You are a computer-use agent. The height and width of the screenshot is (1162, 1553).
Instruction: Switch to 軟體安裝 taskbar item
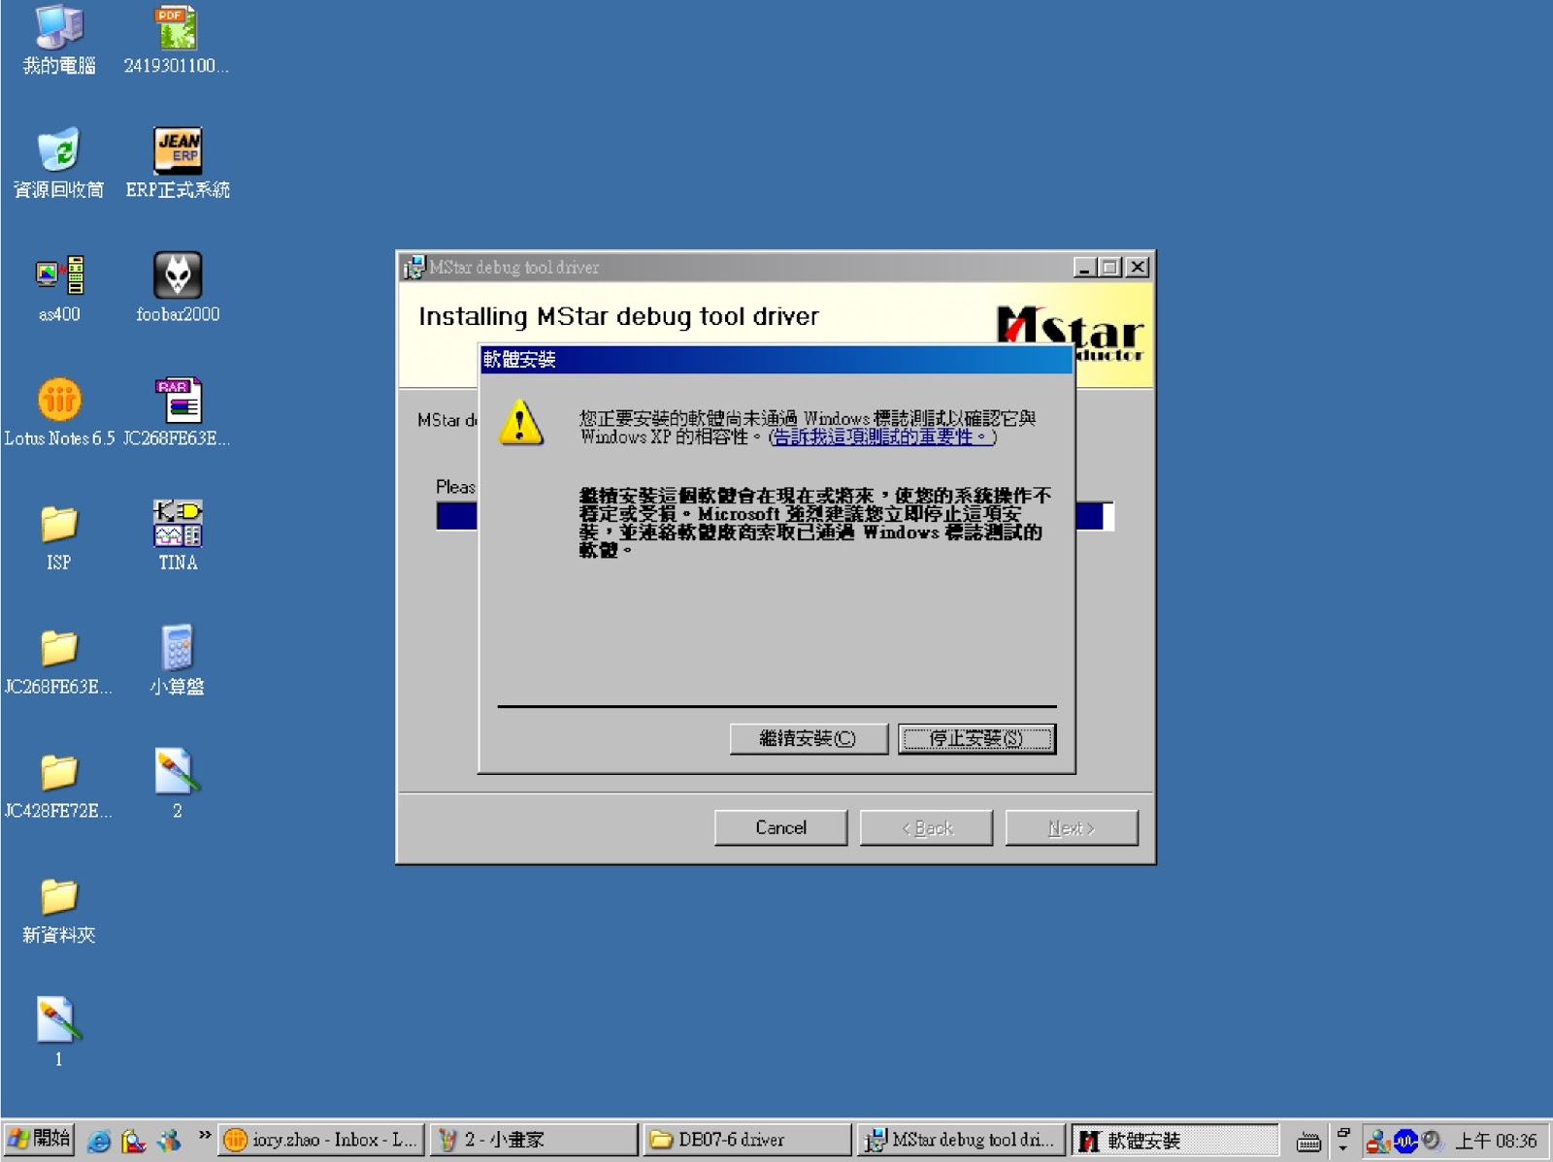(x=1175, y=1140)
